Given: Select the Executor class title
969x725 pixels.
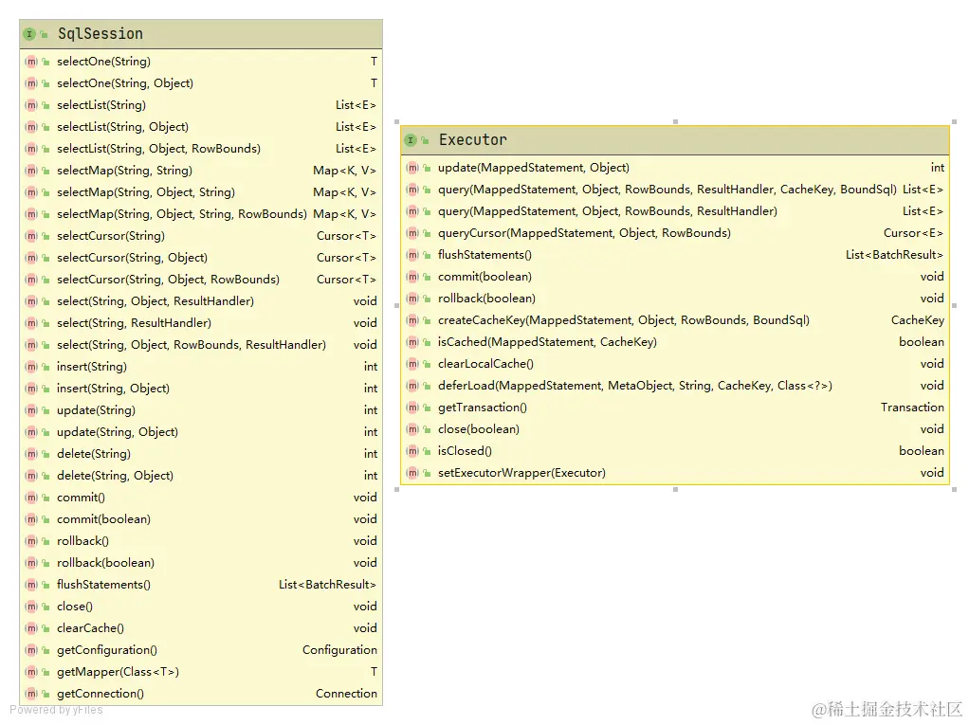Looking at the screenshot, I should click(473, 140).
